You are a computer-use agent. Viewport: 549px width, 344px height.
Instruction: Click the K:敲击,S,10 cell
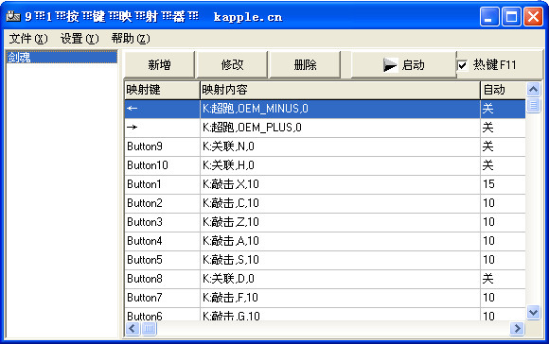340,260
